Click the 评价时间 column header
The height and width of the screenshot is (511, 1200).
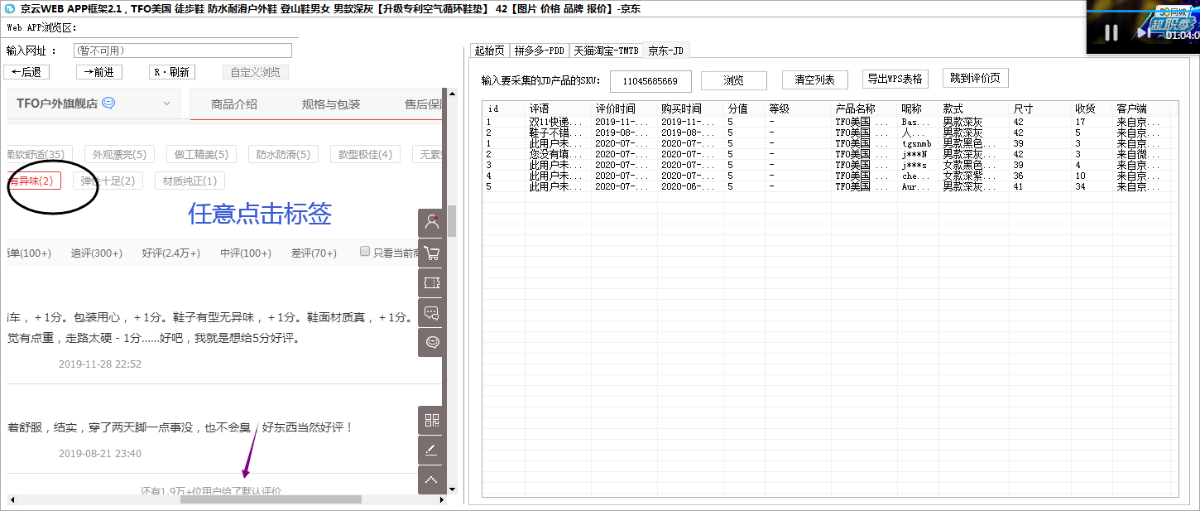(624, 108)
